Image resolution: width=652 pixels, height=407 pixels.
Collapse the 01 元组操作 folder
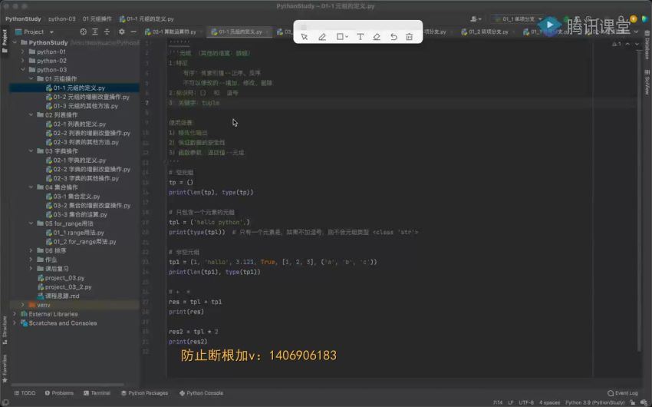tap(31, 78)
